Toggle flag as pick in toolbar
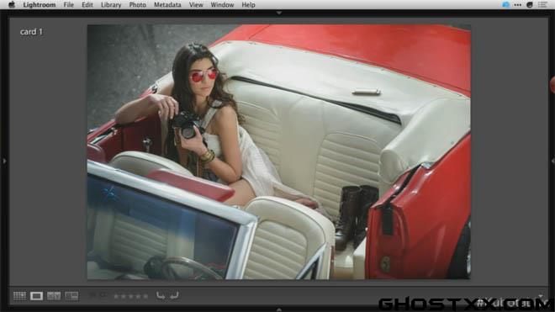This screenshot has height=312, width=555. coord(92,294)
